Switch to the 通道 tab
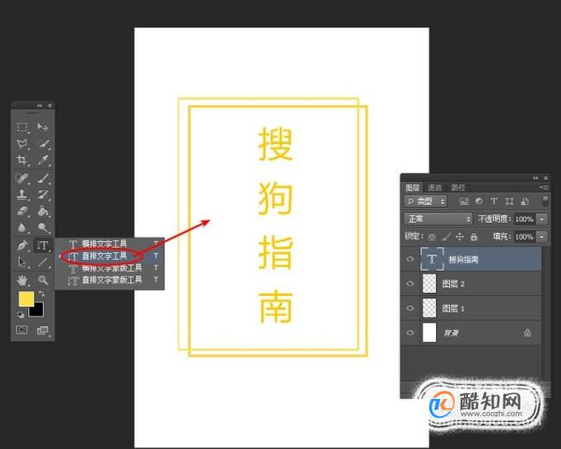This screenshot has height=449, width=561. (434, 187)
